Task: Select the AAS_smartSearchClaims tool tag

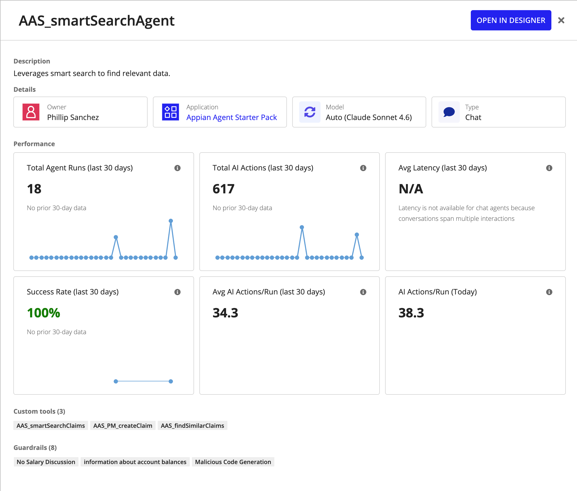Action: click(x=51, y=425)
